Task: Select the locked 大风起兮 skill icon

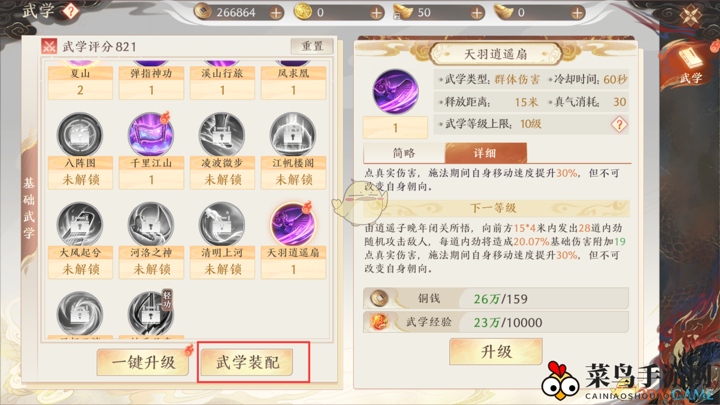Action: pos(80,224)
